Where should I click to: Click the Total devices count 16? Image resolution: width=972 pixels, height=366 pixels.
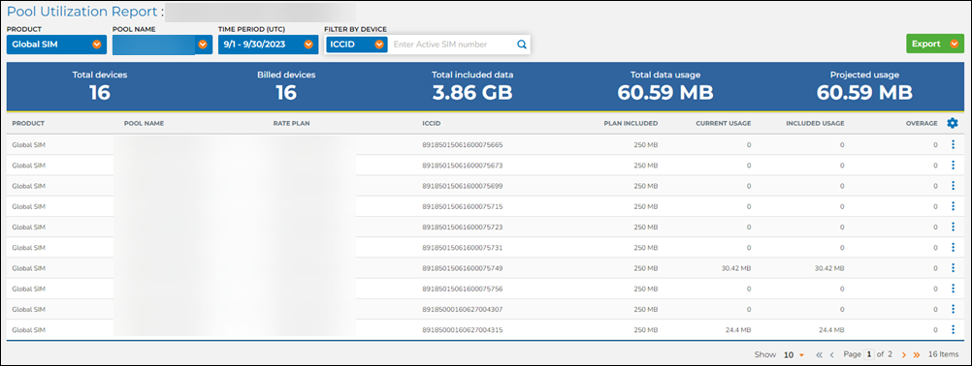tap(100, 93)
